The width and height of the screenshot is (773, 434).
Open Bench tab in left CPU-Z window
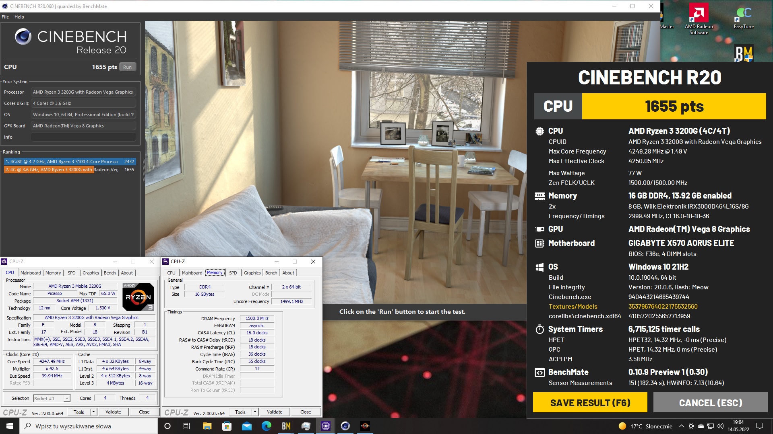[110, 273]
